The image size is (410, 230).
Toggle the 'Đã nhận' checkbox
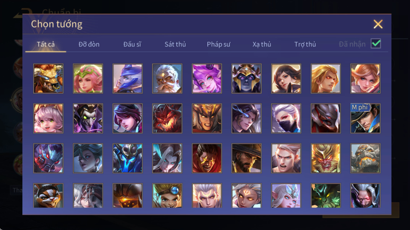coord(376,43)
